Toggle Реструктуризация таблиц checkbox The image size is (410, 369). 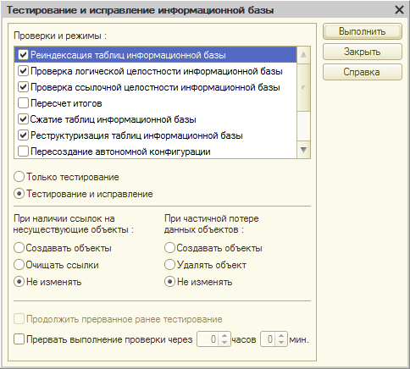coord(23,135)
